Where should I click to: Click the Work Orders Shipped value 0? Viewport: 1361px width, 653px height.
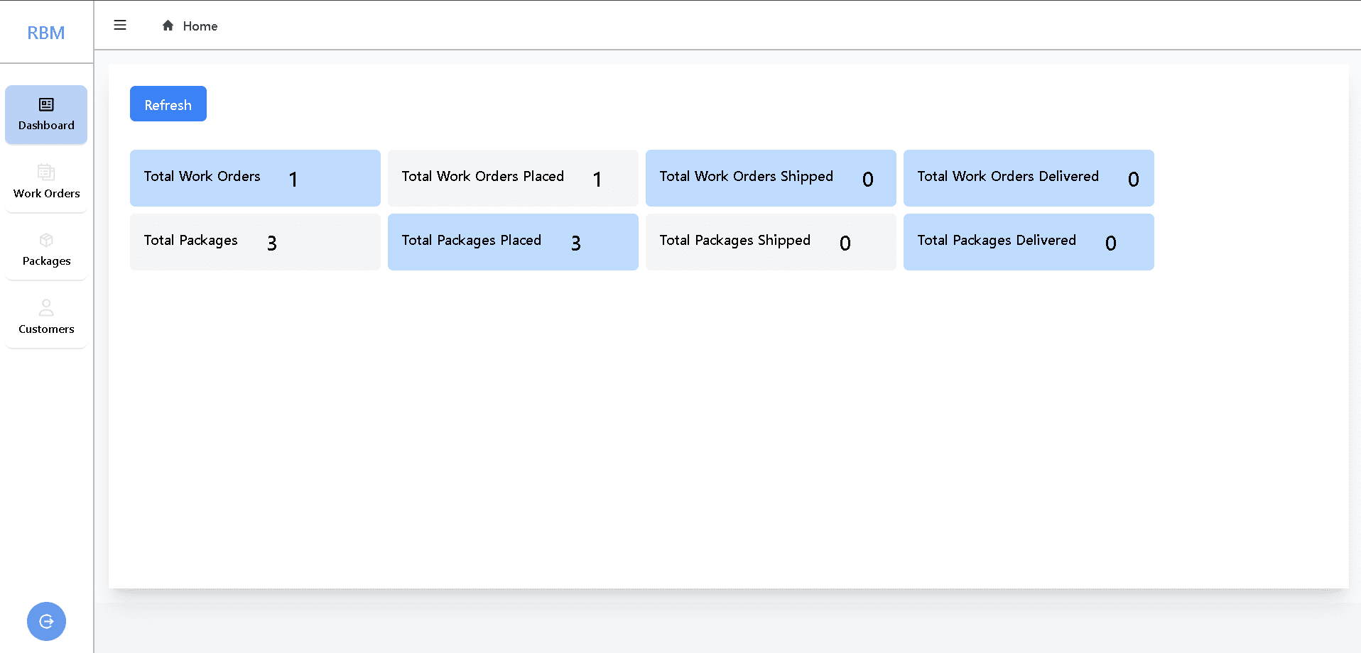(868, 180)
